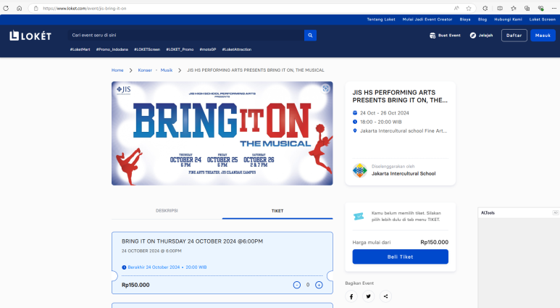Viewport: 560px width, 308px height.
Task: Click the browser refresh icon
Action: point(6,8)
